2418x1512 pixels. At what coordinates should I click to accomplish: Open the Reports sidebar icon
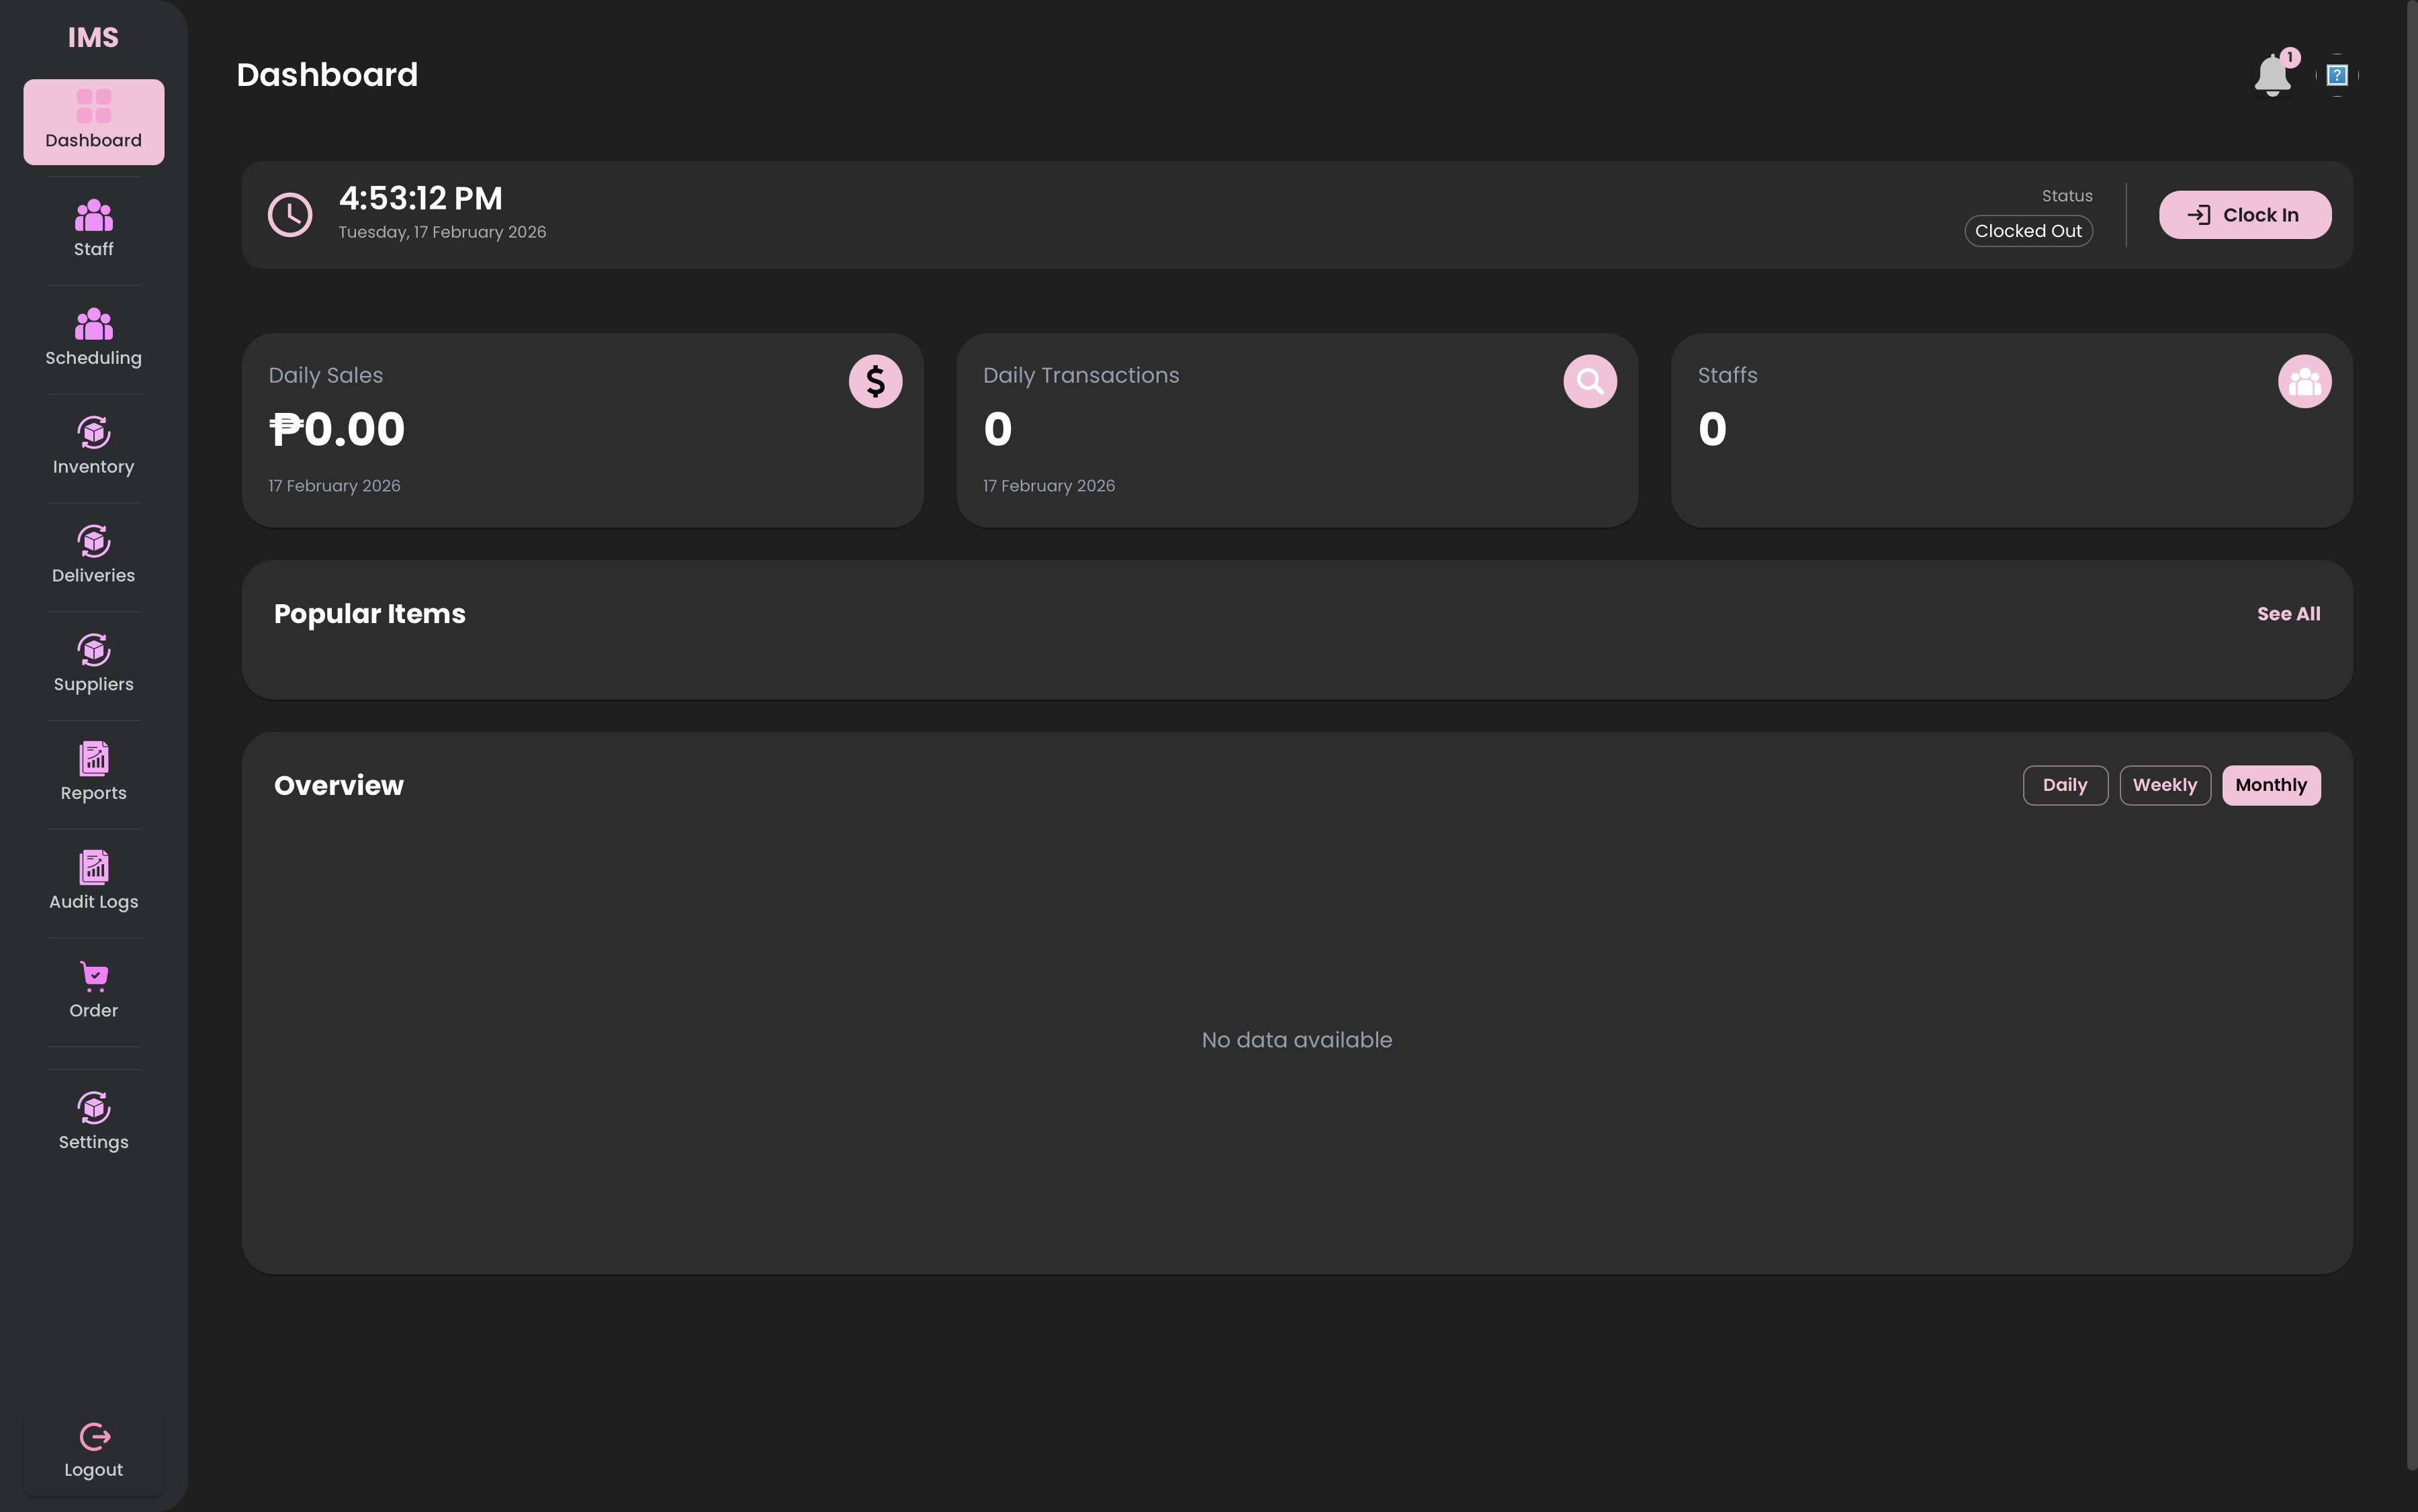[93, 759]
